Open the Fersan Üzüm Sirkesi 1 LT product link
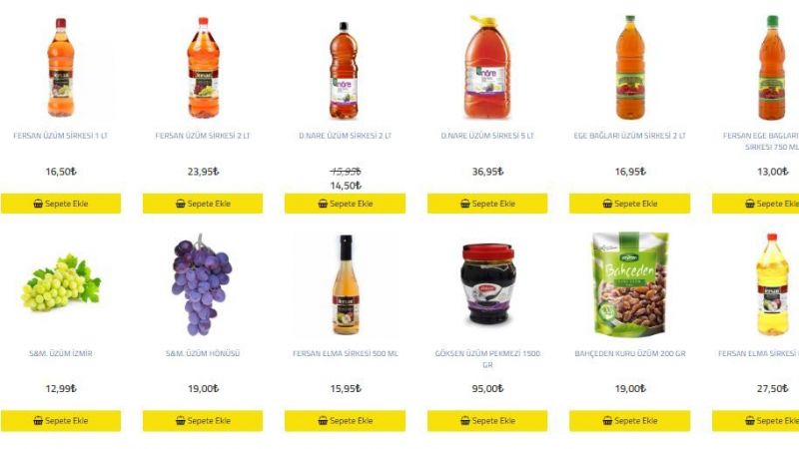 tap(61, 136)
